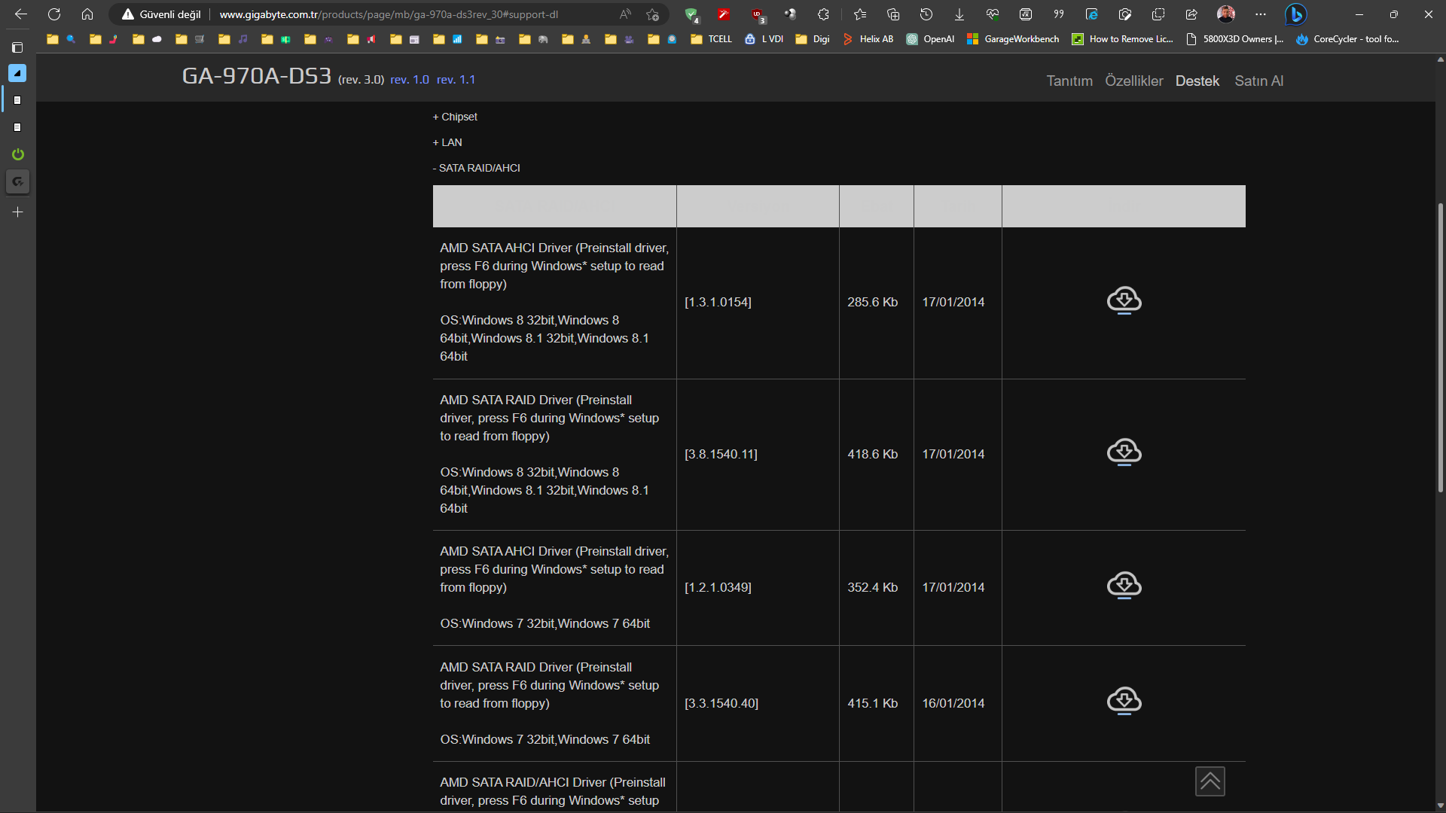Switch to the Tanıtım tab
Image resolution: width=1446 pixels, height=813 pixels.
point(1069,81)
